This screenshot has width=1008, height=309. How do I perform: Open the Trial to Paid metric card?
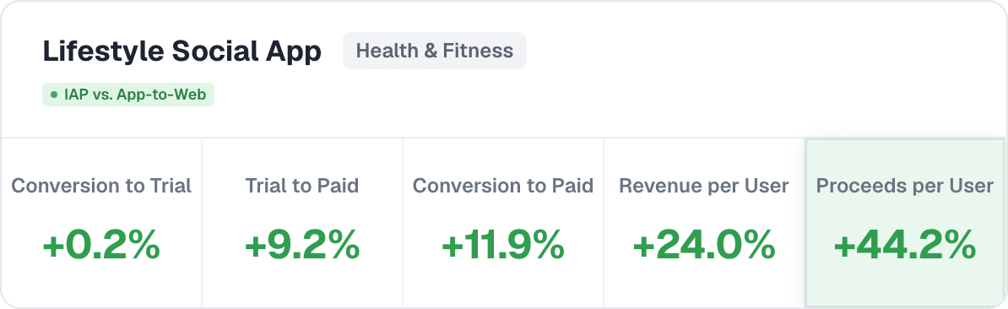click(x=302, y=223)
